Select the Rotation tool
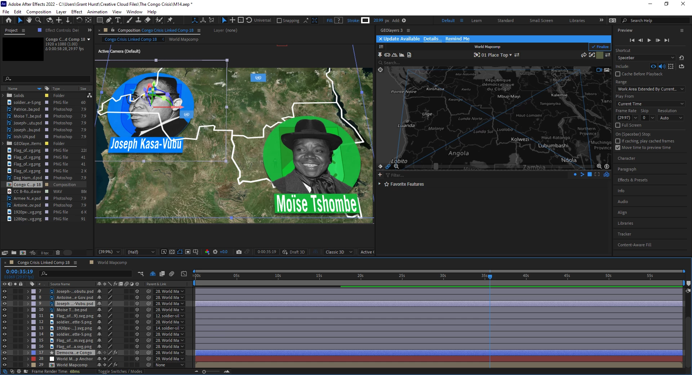The height and width of the screenshot is (375, 692). 79,20
